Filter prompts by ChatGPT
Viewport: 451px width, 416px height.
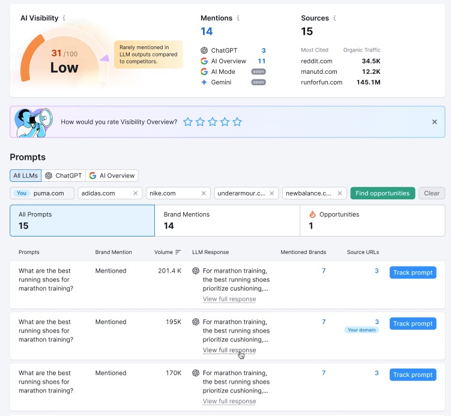64,176
